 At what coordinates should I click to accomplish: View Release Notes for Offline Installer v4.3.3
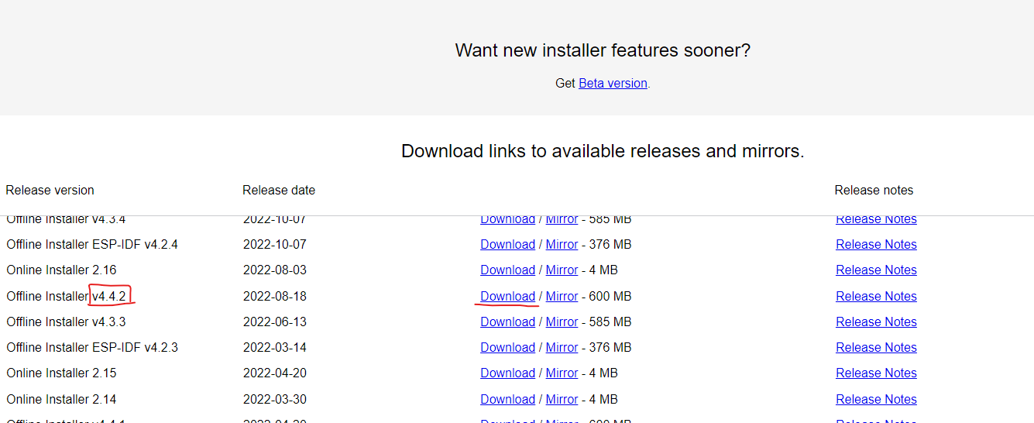point(876,322)
